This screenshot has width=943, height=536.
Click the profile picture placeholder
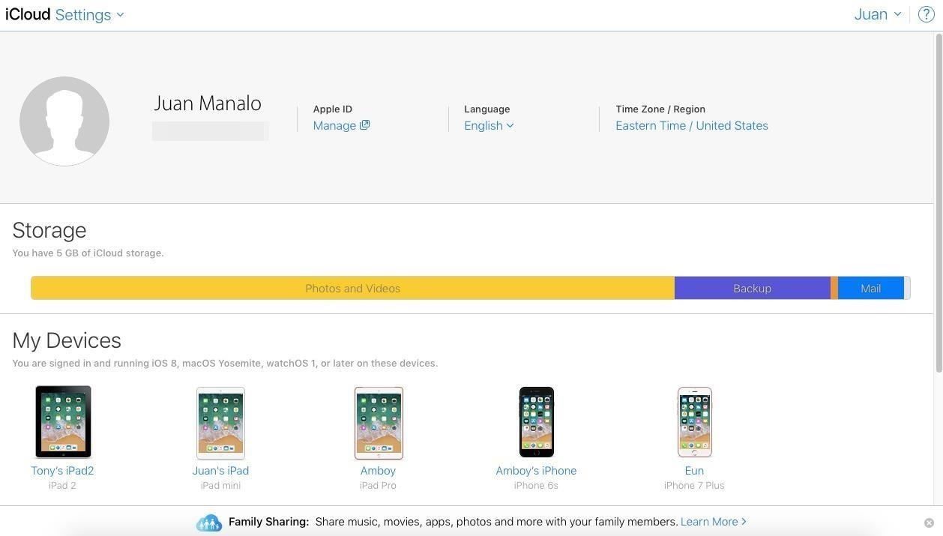pyautogui.click(x=64, y=121)
